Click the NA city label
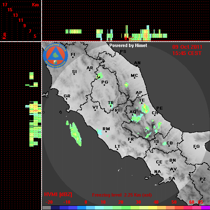Image resolution: width=210 pixels, height=210 pixels. pyautogui.click(x=157, y=171)
